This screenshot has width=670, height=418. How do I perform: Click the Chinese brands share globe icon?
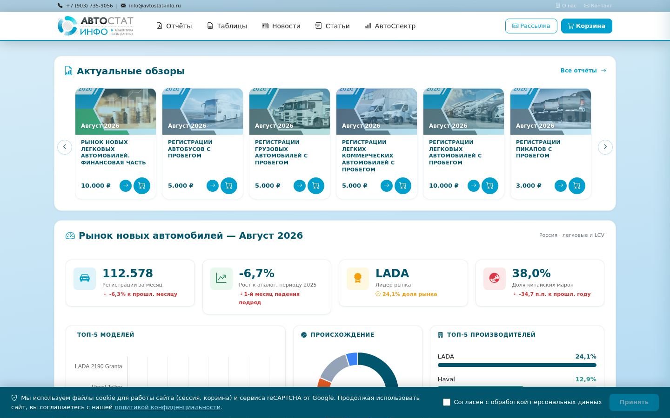click(x=495, y=279)
